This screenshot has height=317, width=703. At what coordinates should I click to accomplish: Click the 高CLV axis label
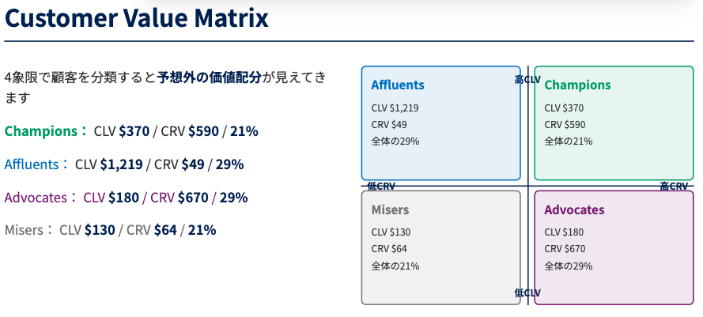(x=527, y=79)
